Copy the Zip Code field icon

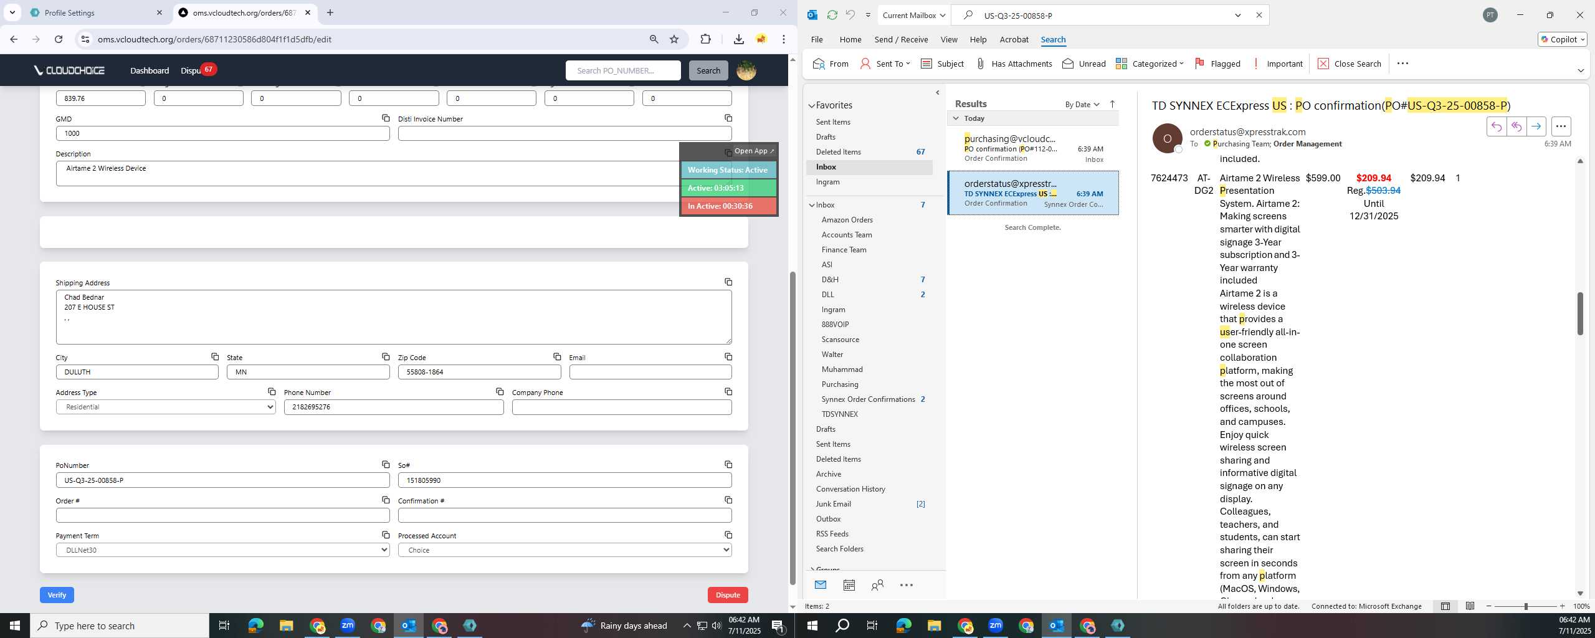(557, 356)
